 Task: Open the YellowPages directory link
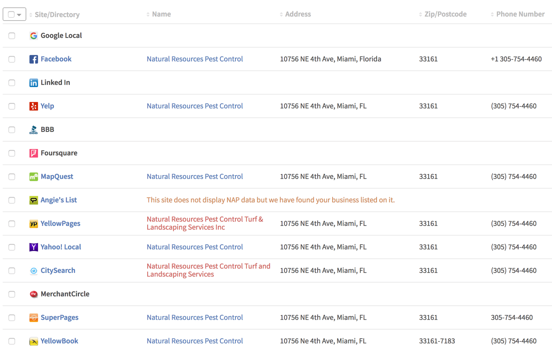(x=60, y=223)
